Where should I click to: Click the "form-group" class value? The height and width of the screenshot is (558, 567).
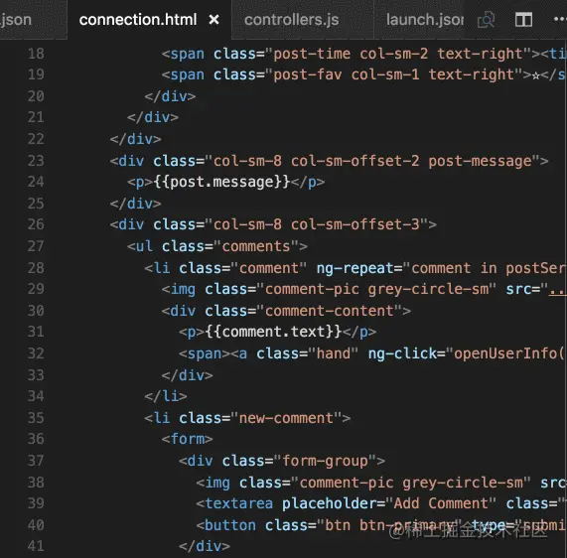(x=325, y=461)
